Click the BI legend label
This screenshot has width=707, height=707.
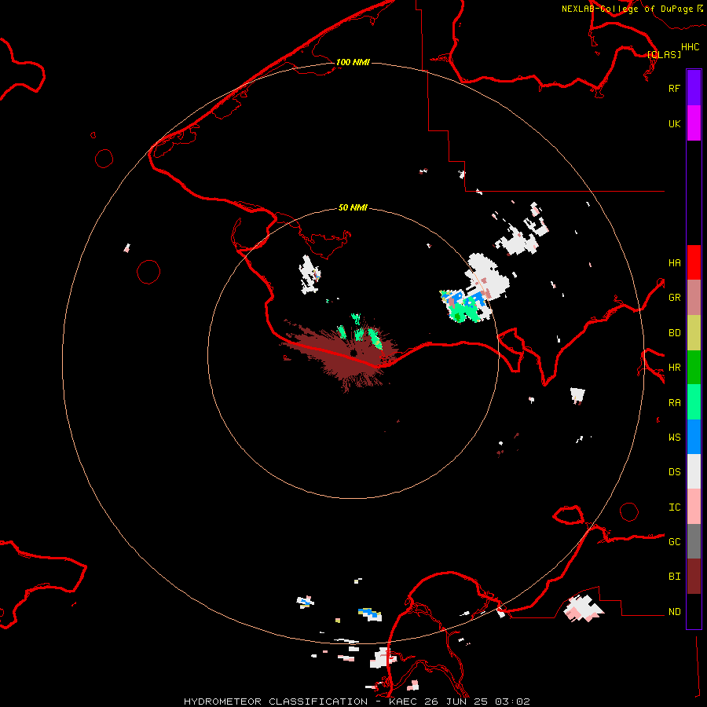(674, 577)
